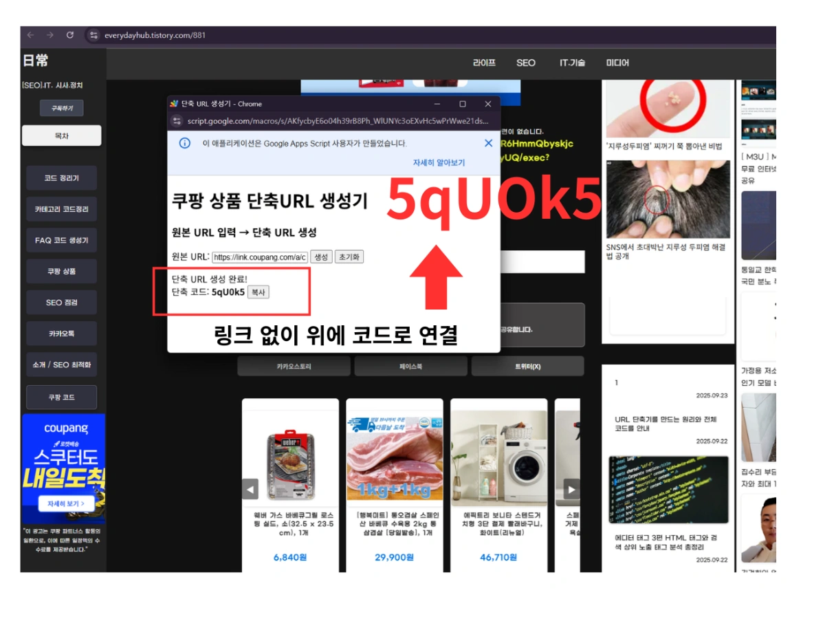Click the 생성 button to generate a short URL
The image size is (825, 619).
320,257
